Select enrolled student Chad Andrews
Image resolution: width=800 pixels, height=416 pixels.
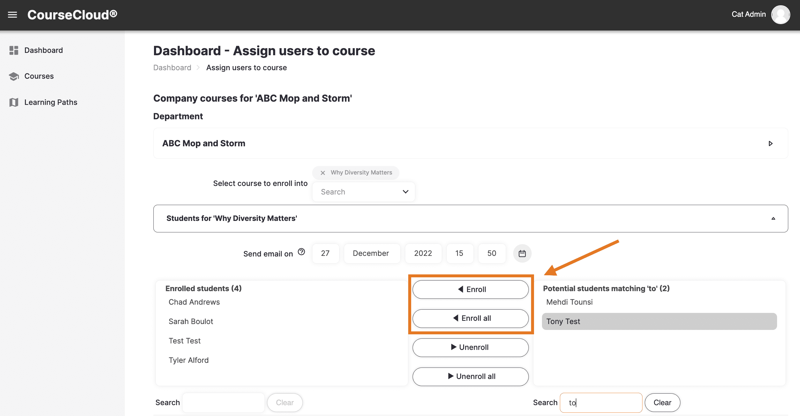click(194, 302)
